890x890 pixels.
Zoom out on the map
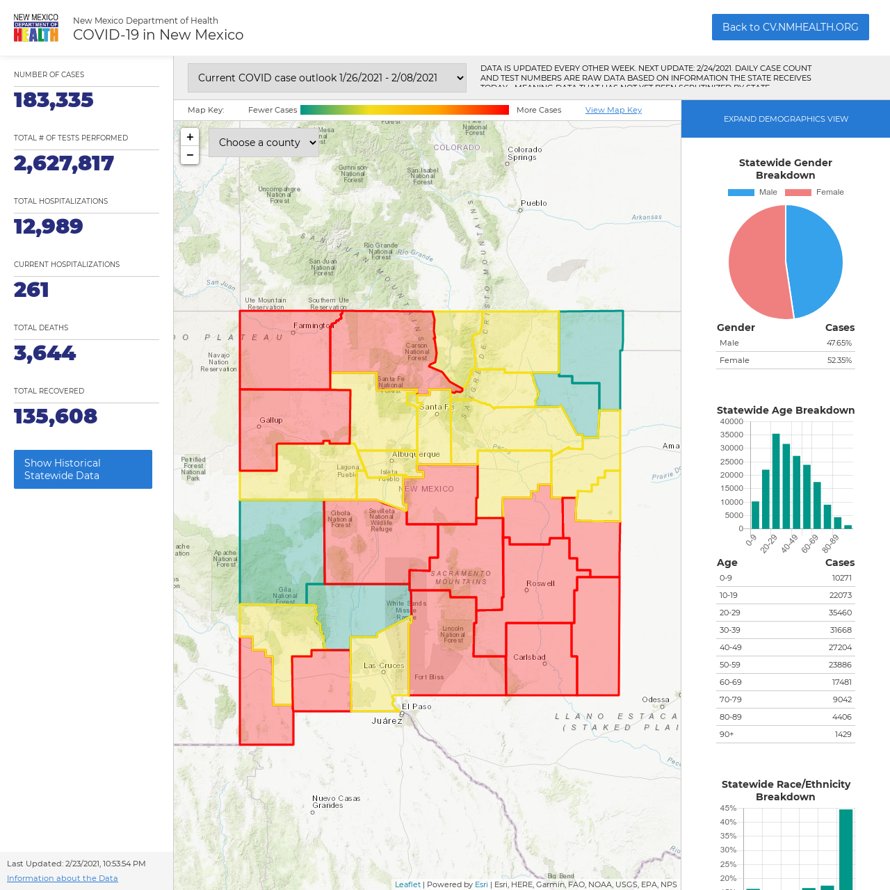[x=190, y=156]
